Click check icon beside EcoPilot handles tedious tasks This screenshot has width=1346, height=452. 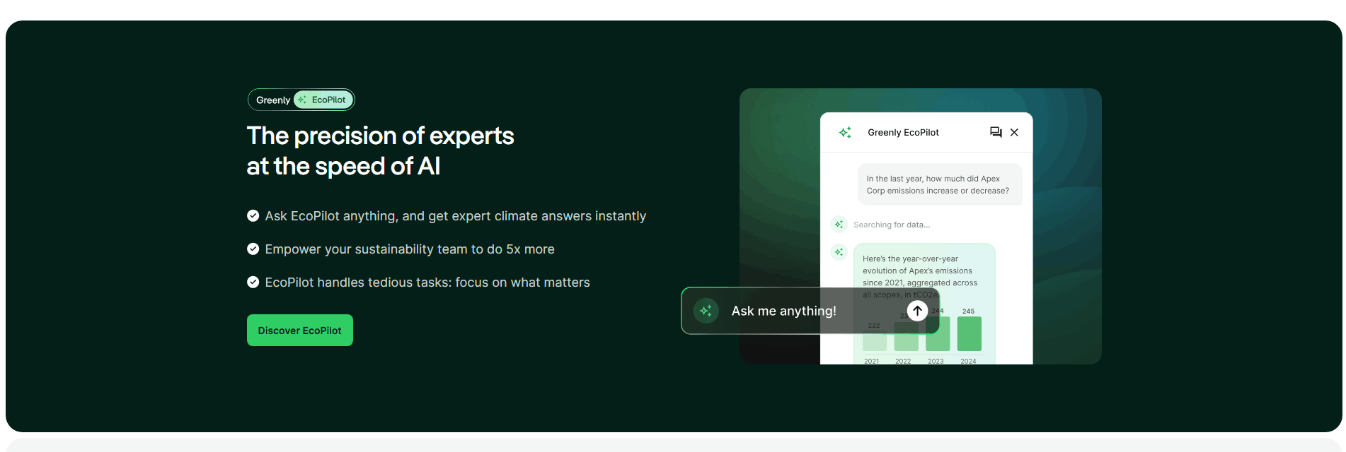click(x=253, y=282)
